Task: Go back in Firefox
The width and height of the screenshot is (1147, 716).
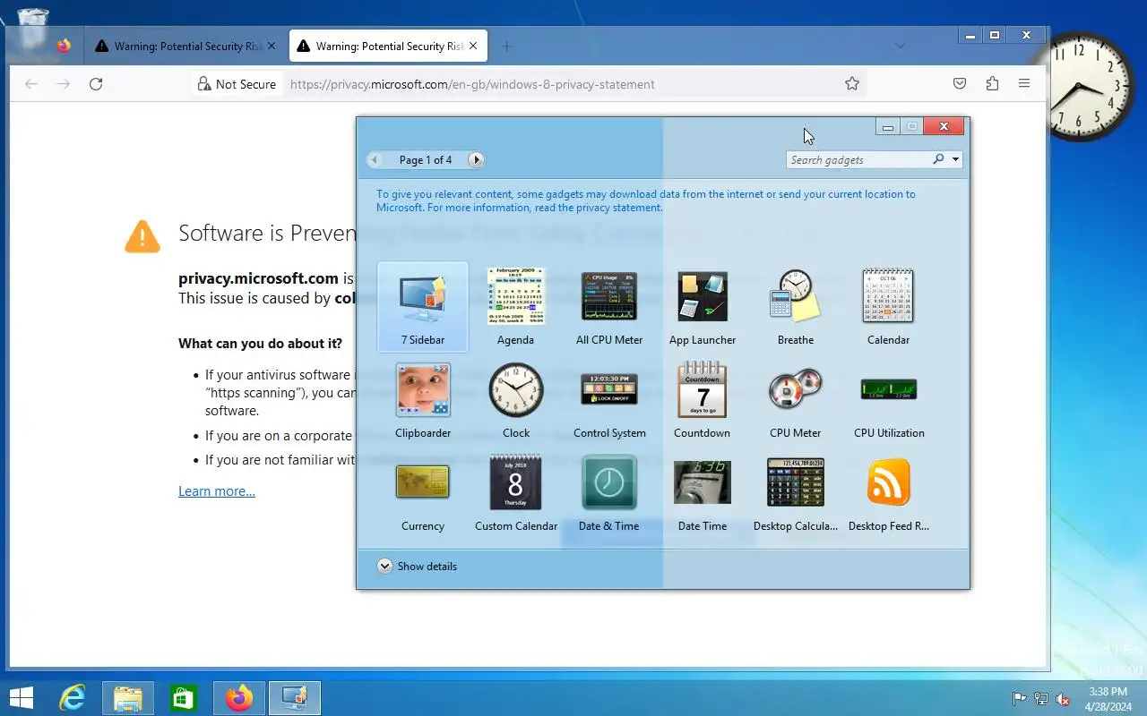Action: click(x=31, y=84)
